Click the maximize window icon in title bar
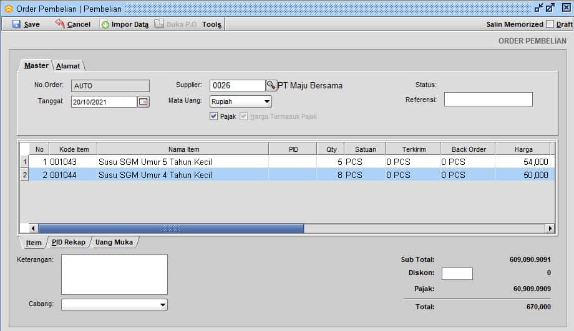 pos(550,8)
